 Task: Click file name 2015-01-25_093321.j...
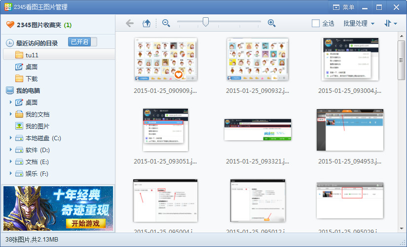258,162
